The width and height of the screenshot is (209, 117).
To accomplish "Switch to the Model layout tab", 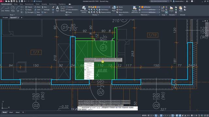I will click(x=5, y=112).
